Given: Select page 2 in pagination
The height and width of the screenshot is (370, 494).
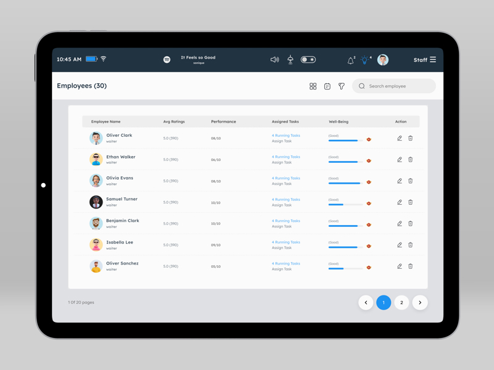Looking at the screenshot, I should 401,302.
